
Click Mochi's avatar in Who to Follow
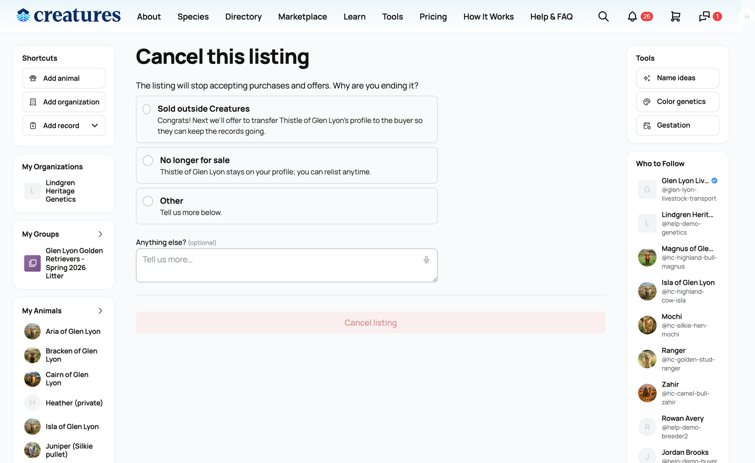coord(647,325)
